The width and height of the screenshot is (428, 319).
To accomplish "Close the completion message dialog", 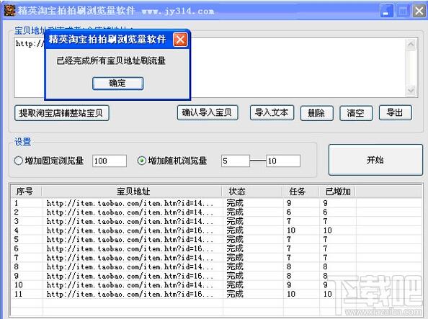I will point(180,40).
